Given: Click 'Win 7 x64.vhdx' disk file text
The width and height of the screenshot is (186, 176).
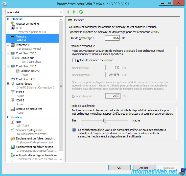Looking at the screenshot, I should (31, 62).
